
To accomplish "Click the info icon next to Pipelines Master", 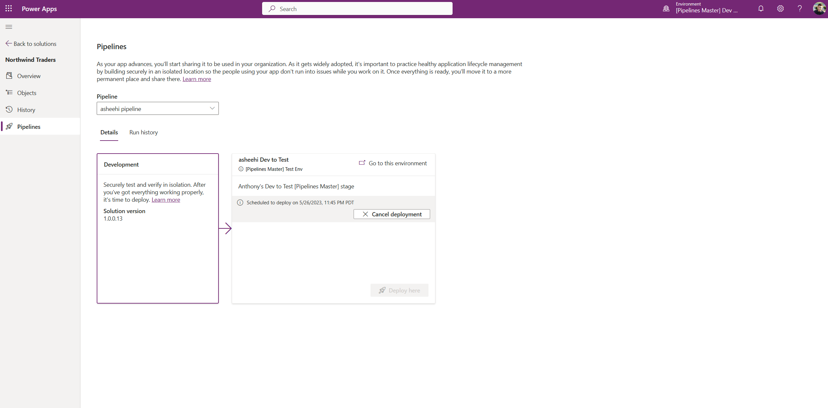I will pyautogui.click(x=241, y=169).
